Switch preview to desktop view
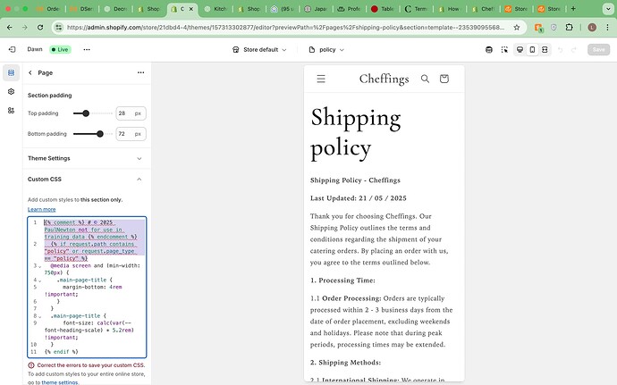The image size is (617, 385). pyautogui.click(x=520, y=49)
